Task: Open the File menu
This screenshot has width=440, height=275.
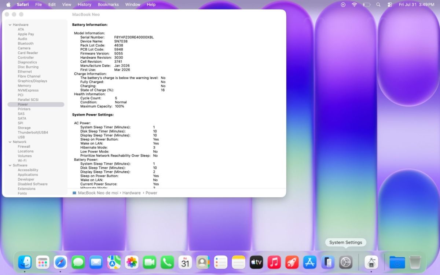Action: pos(38,4)
